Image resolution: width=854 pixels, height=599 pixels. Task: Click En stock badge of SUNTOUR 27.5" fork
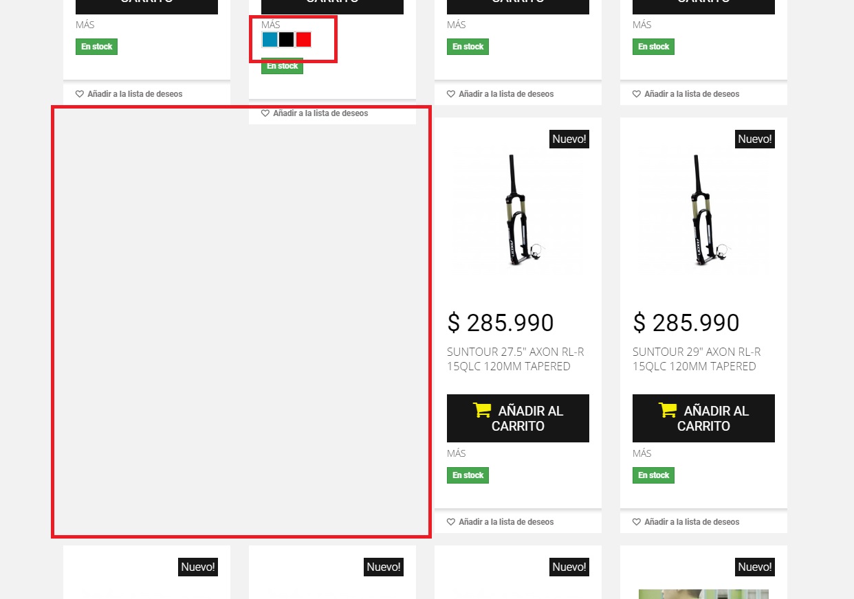click(x=468, y=475)
